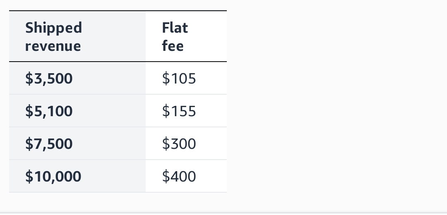Click the dollar sign of the $400 fee
Viewport: 447px width, 215px height.
pyautogui.click(x=166, y=176)
